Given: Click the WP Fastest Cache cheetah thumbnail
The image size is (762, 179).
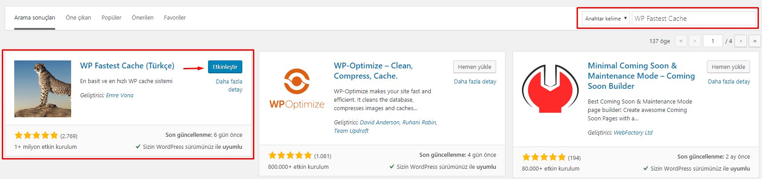Looking at the screenshot, I should pyautogui.click(x=43, y=89).
